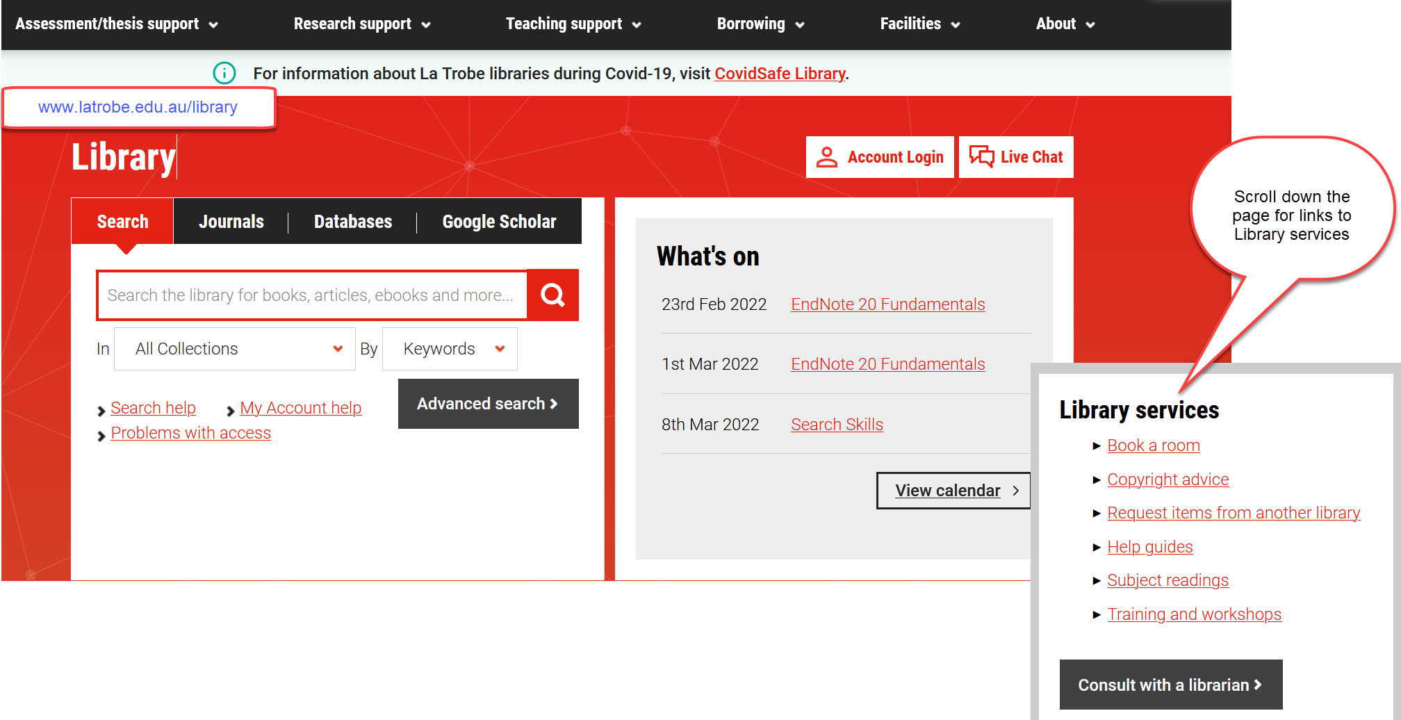Switch to the Databases tab
The image size is (1401, 720).
pyautogui.click(x=353, y=222)
